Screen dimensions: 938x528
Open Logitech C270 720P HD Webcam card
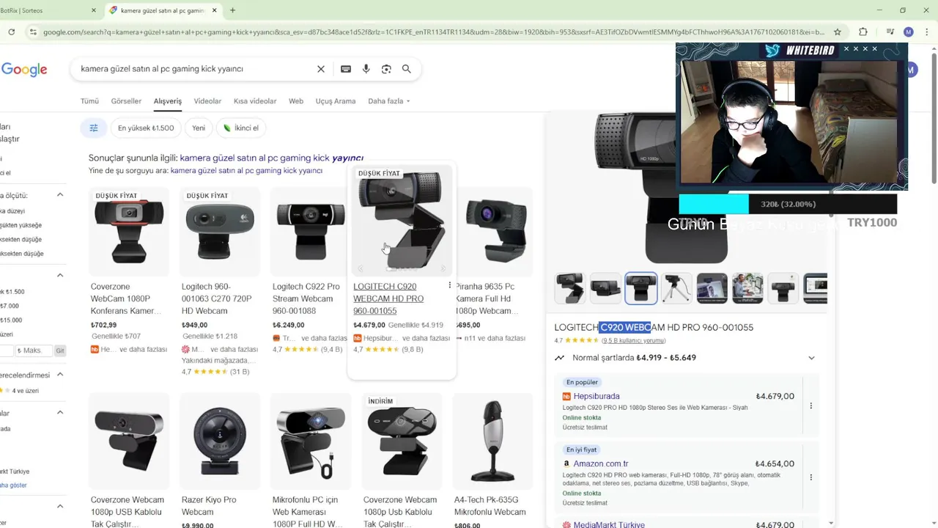tap(220, 282)
